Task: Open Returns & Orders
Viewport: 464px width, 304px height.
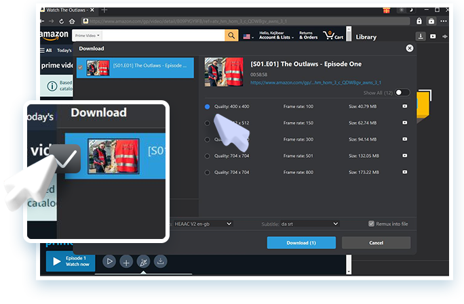Action: coord(308,35)
